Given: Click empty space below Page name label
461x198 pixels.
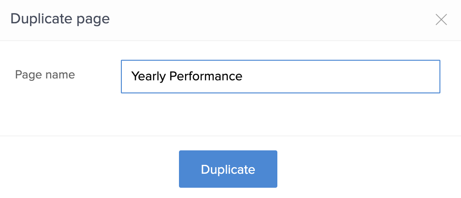Looking at the screenshot, I should pyautogui.click(x=45, y=112).
